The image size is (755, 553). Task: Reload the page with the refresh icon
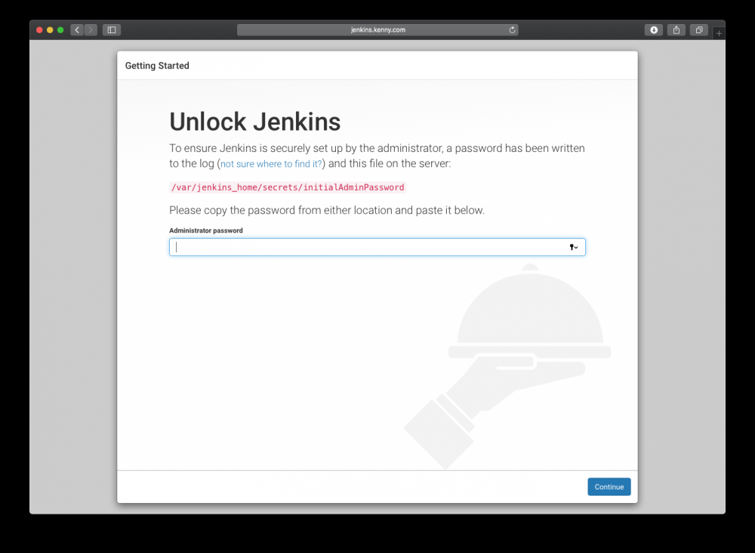pos(513,30)
